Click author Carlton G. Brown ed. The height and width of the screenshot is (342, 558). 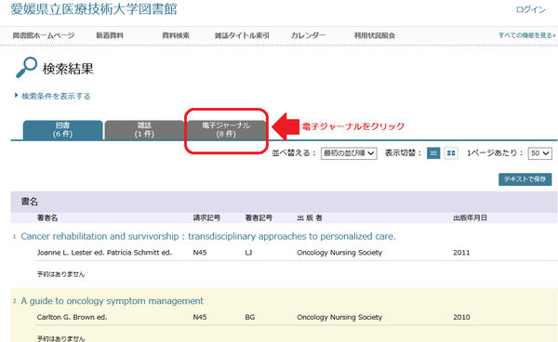72,317
